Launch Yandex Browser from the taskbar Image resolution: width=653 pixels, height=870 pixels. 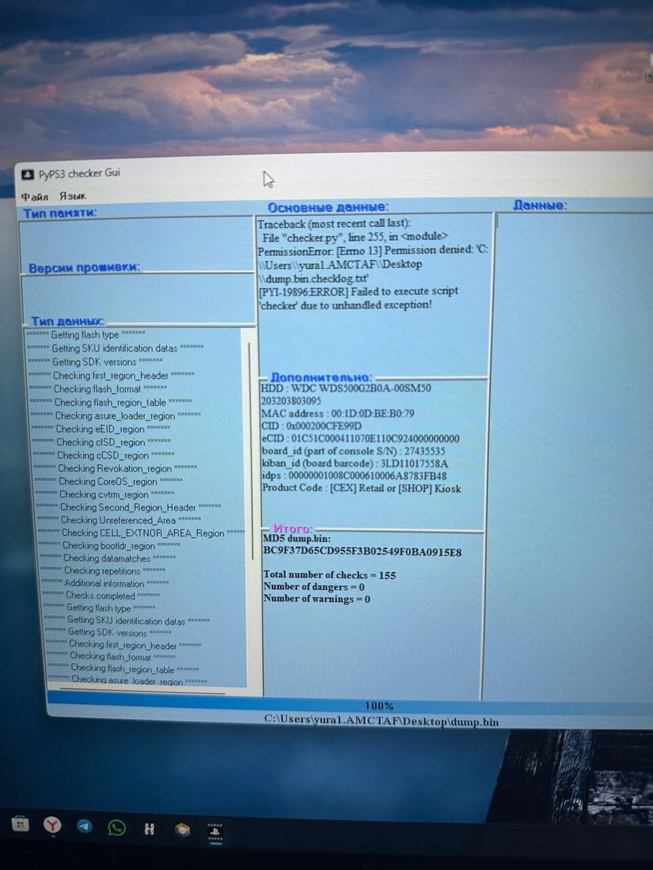click(x=52, y=825)
